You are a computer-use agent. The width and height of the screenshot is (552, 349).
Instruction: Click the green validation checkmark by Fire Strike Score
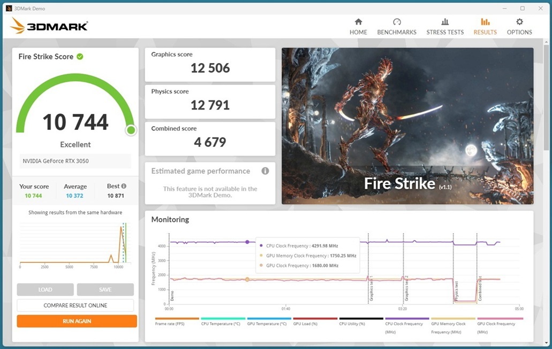tap(80, 57)
